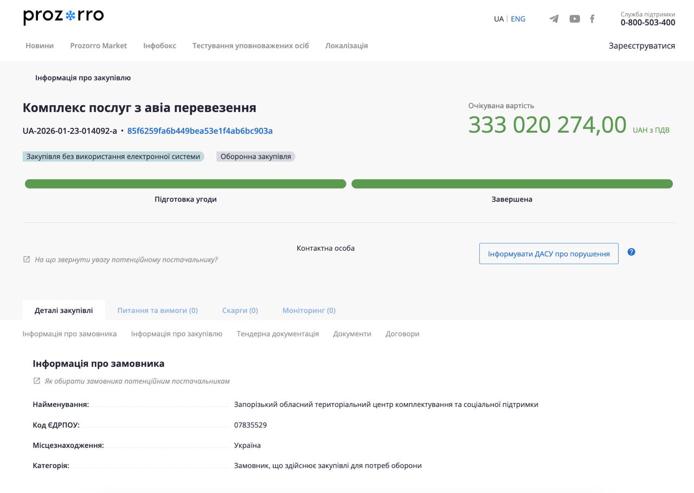The height and width of the screenshot is (493, 694).
Task: Switch language to UA
Action: coord(498,19)
